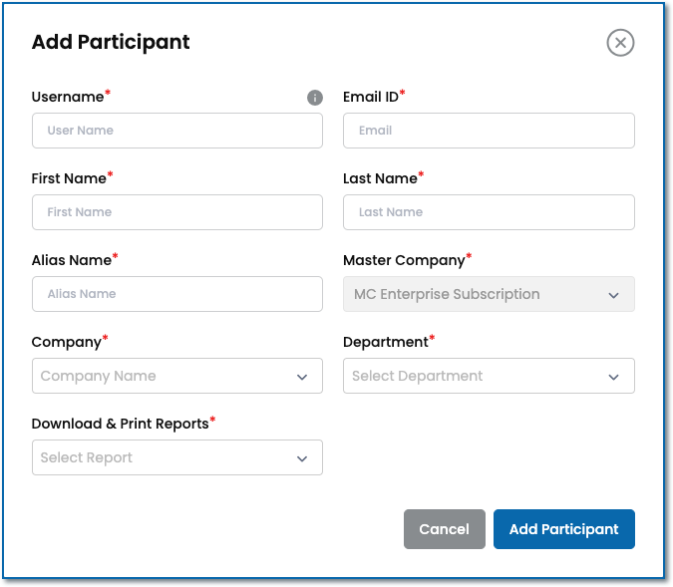Click the Email ID label
The image size is (673, 587).
coord(371,97)
